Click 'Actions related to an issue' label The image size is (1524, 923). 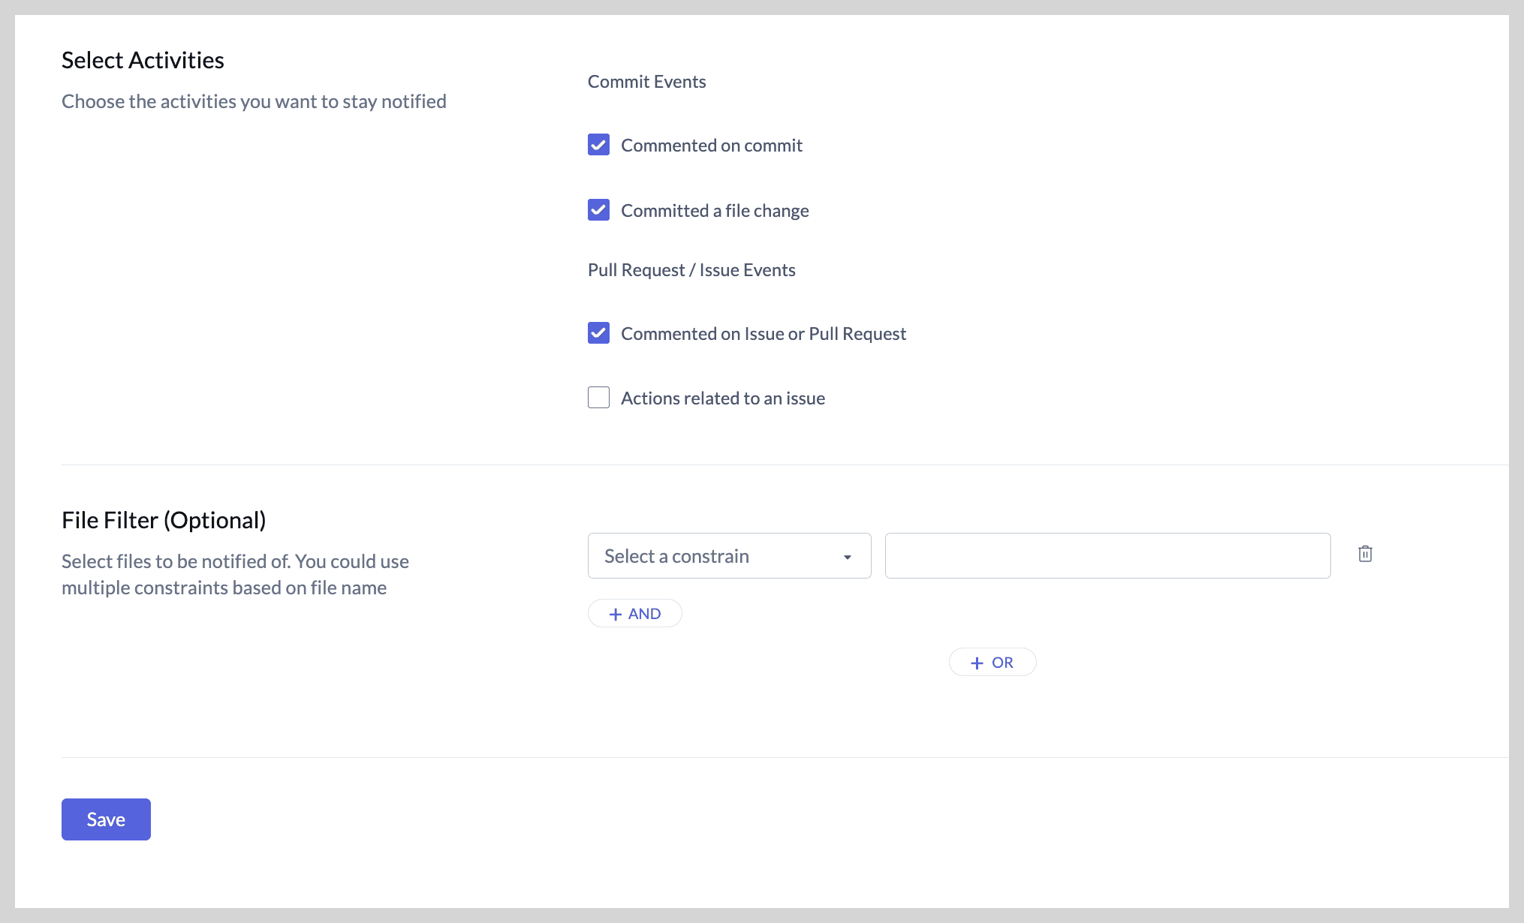722,398
